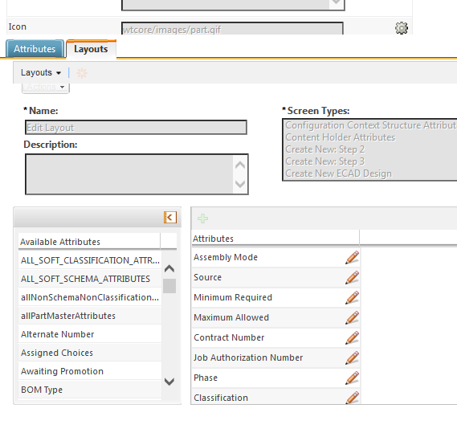Select BOM Type available attribute

click(x=90, y=390)
